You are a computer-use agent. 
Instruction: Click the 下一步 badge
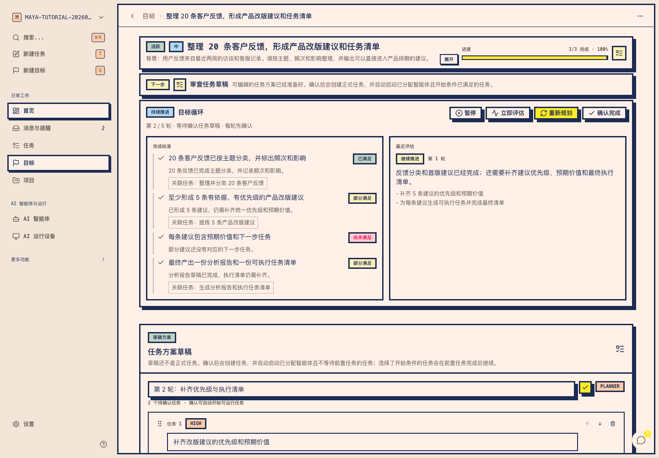coord(158,85)
